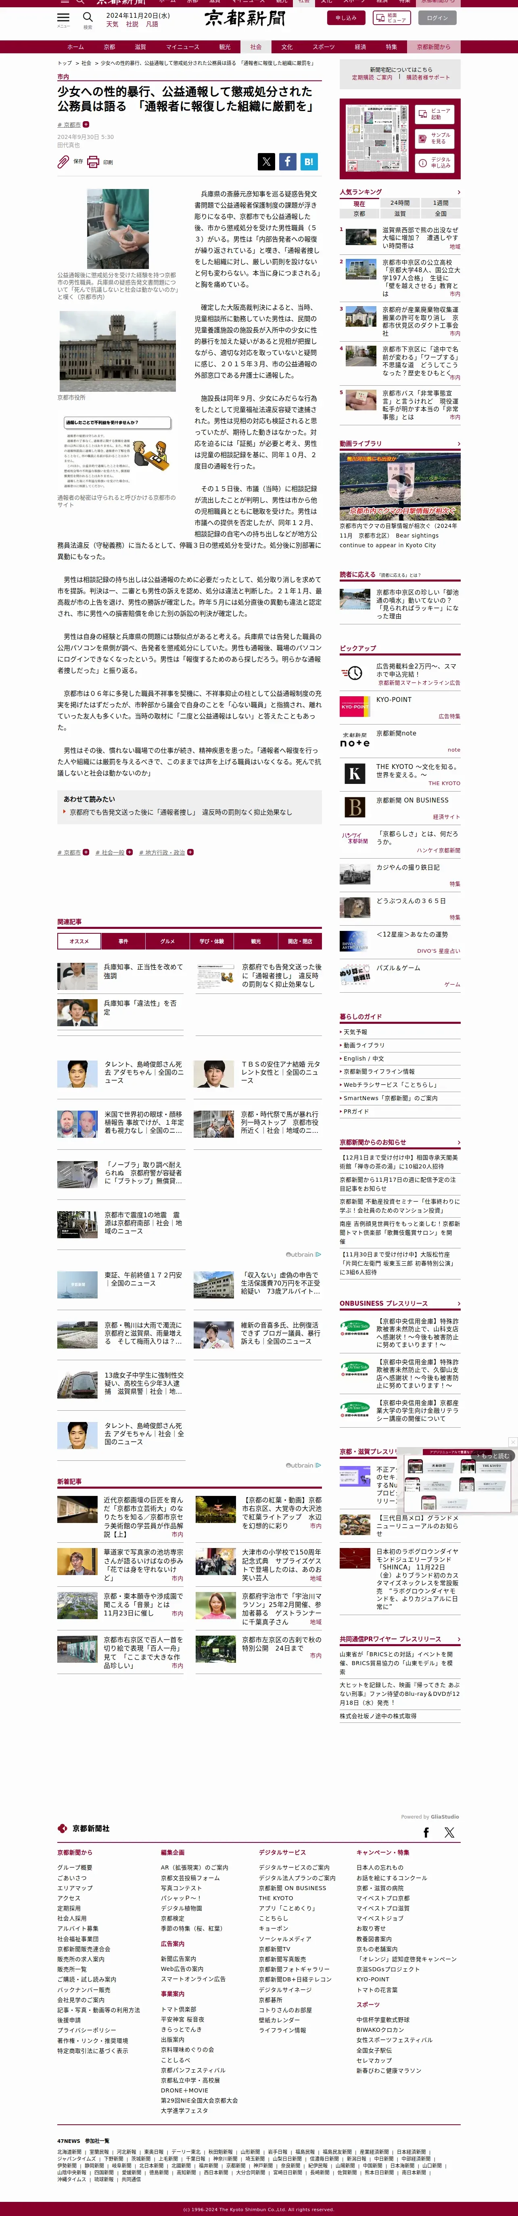This screenshot has height=2216, width=518.
Task: Open the hamburger menu icon
Action: [x=63, y=17]
